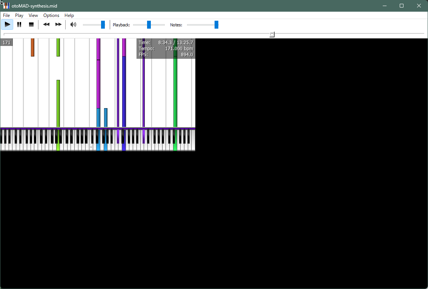Rewind using the skip backward icon
Viewport: 428px width, 289px height.
click(46, 24)
